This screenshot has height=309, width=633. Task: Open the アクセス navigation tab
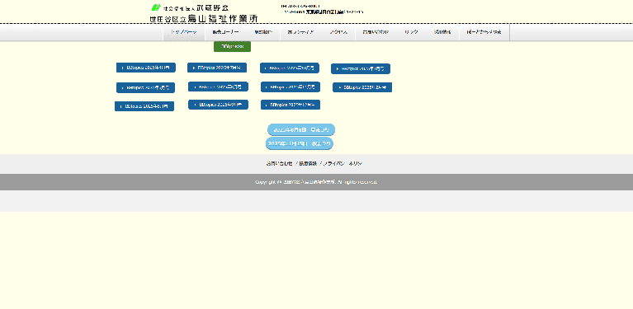338,32
